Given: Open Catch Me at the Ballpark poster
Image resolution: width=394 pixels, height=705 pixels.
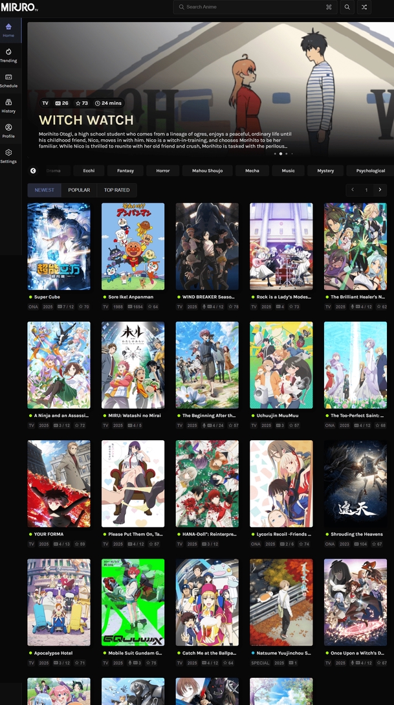Looking at the screenshot, I should tap(207, 603).
